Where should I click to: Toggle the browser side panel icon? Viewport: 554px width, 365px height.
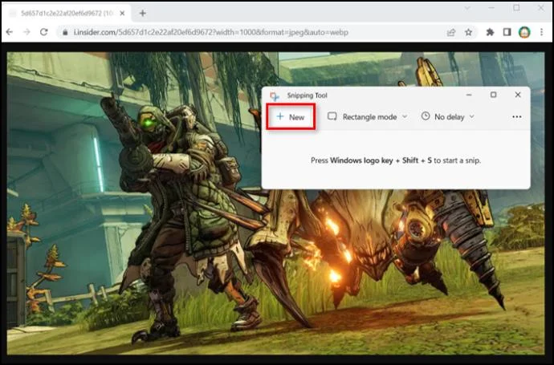point(507,32)
